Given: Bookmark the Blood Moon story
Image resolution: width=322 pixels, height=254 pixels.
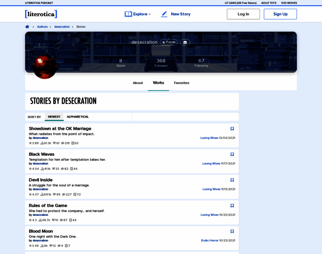Looking at the screenshot, I should (232, 231).
